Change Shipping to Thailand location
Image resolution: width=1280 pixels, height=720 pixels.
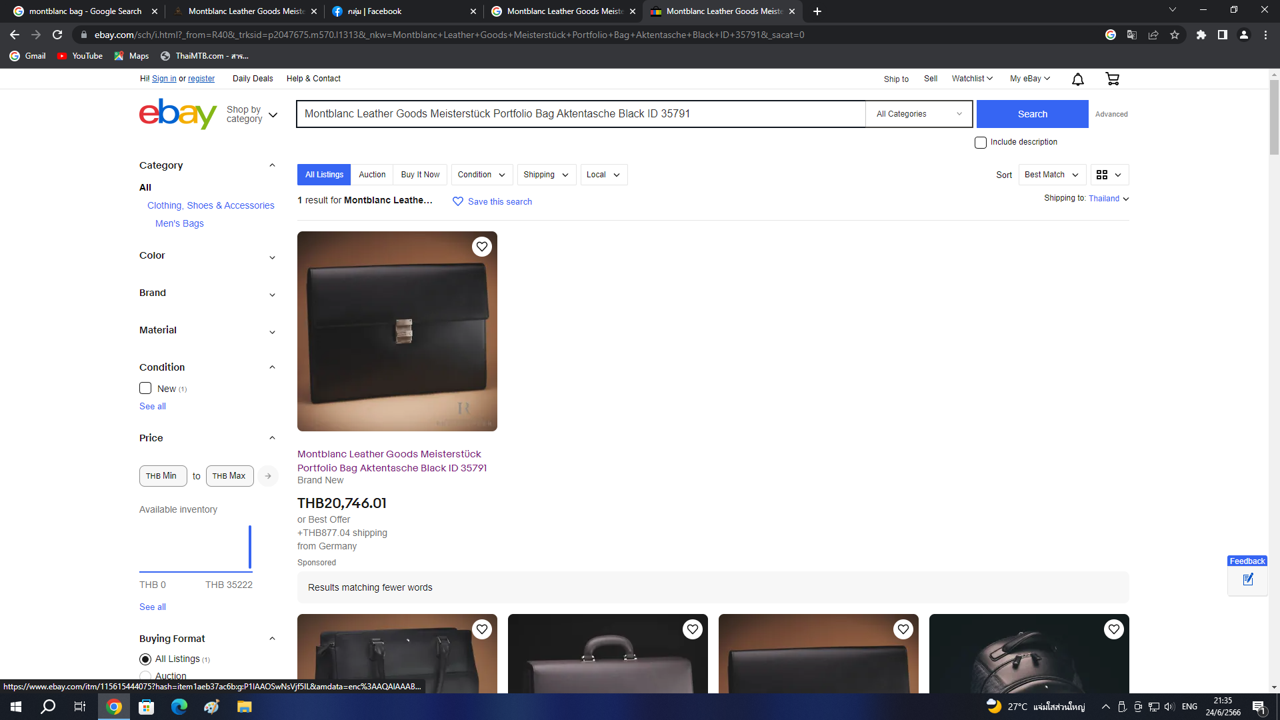(1109, 199)
